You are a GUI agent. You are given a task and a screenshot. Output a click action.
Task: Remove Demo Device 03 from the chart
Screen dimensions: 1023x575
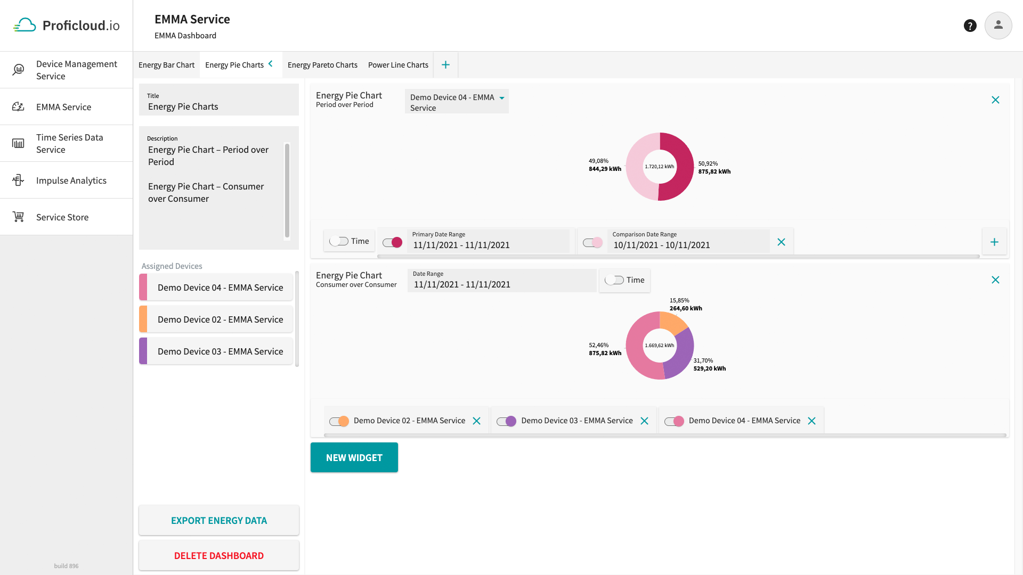click(644, 421)
